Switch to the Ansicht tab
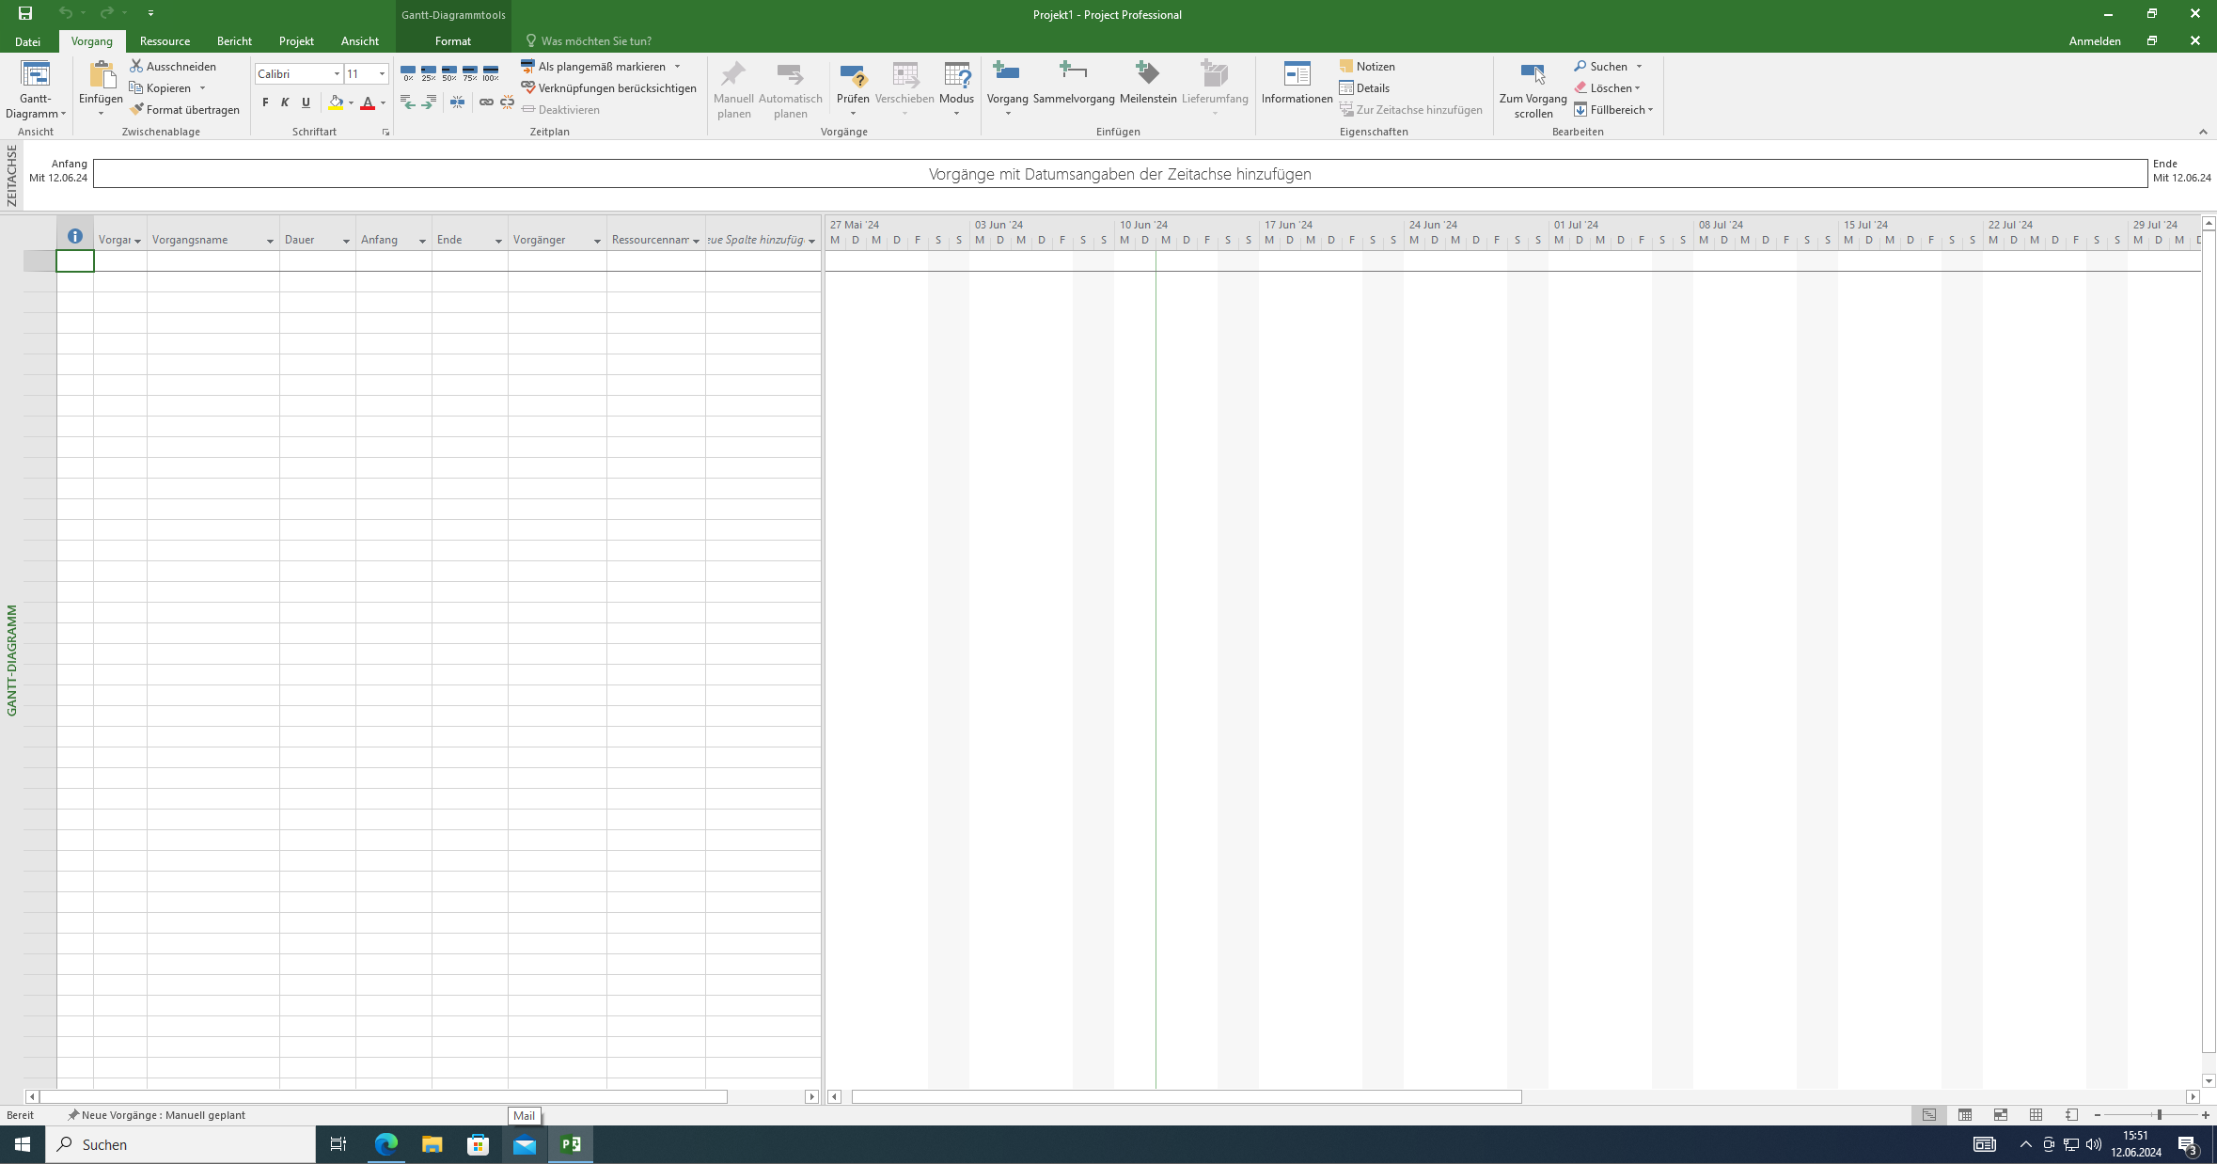Image resolution: width=2217 pixels, height=1164 pixels. click(360, 41)
